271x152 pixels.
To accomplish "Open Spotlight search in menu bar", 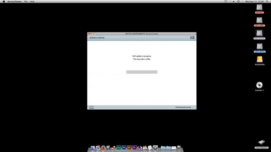I will [x=267, y=1].
